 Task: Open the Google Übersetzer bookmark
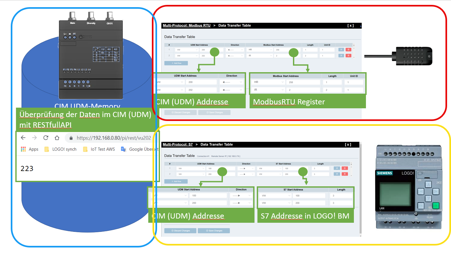coord(139,149)
